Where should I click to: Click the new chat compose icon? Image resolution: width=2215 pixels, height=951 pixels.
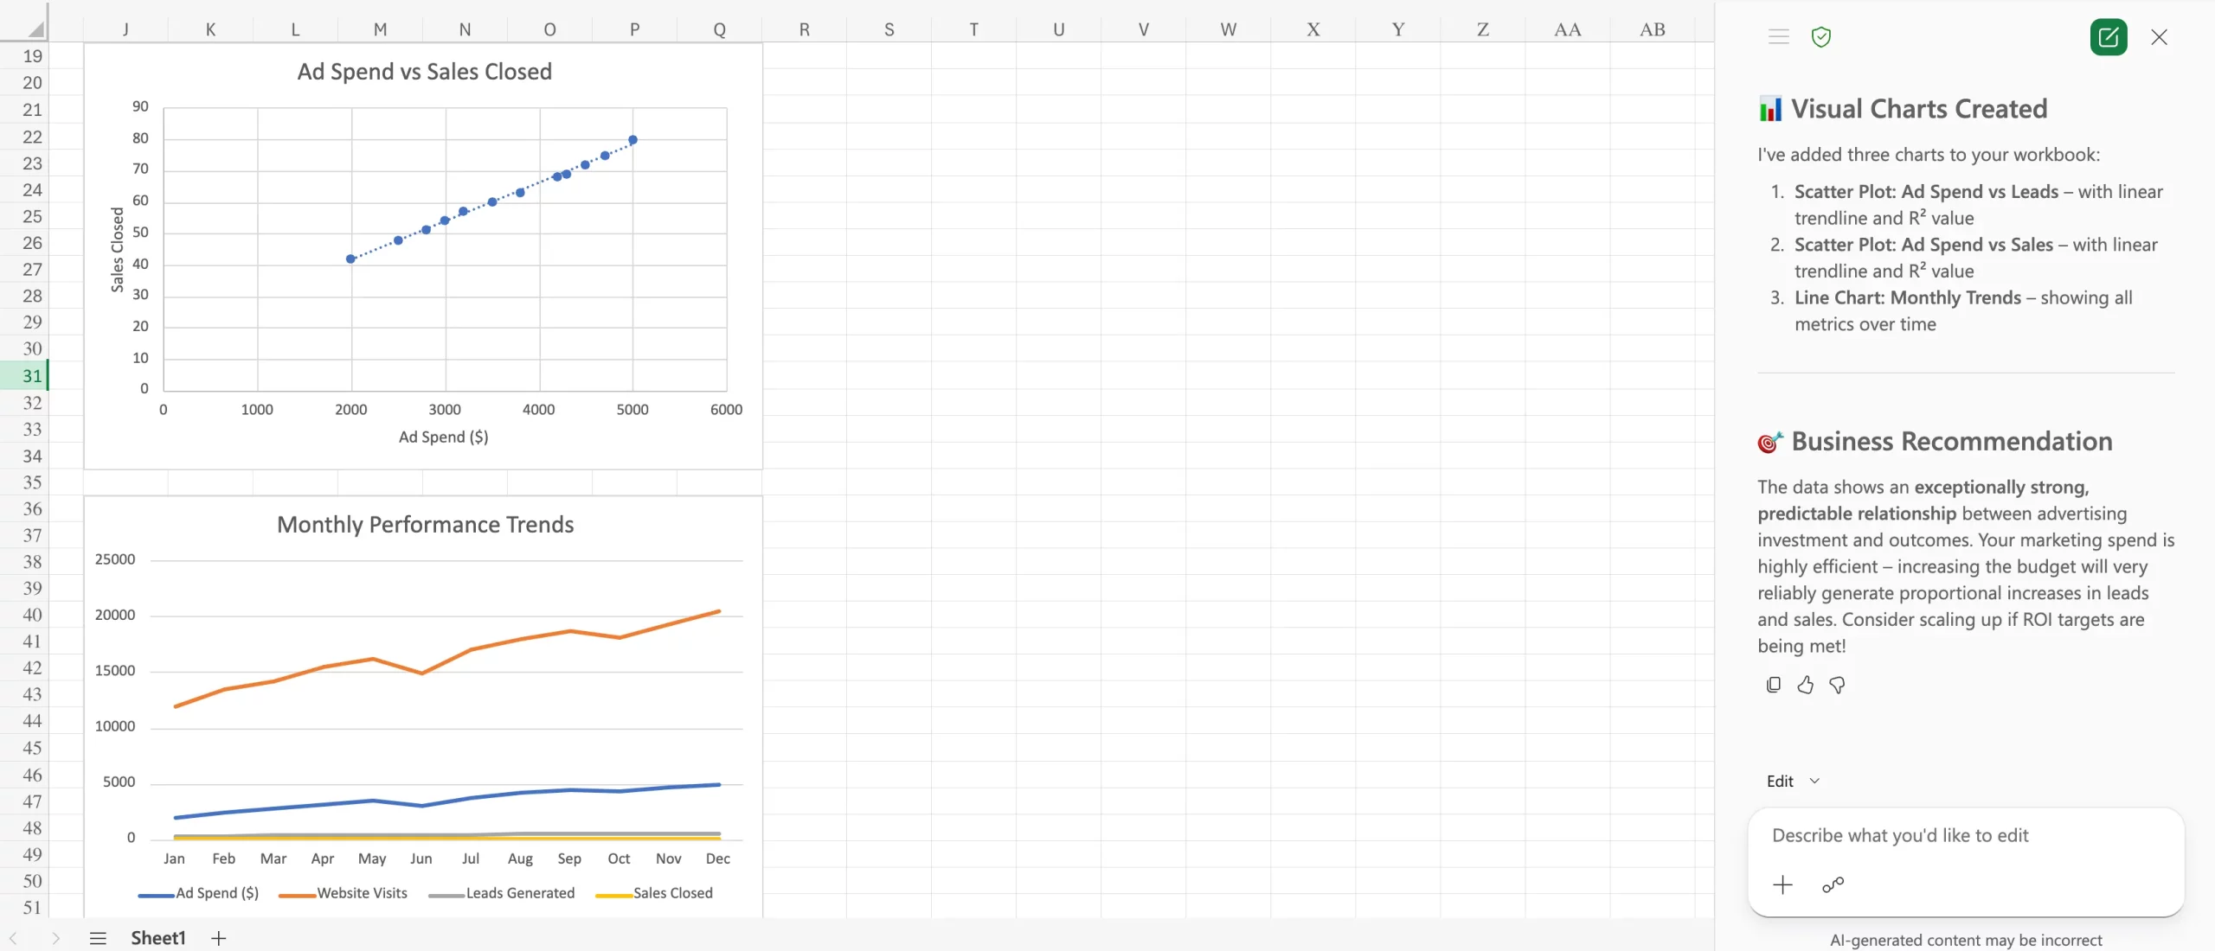pos(2108,37)
